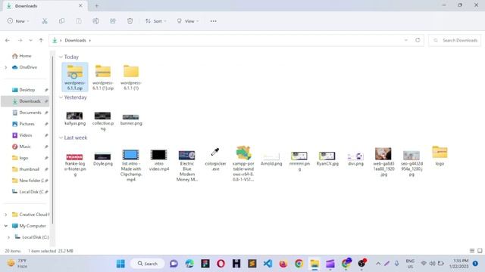Select banner.png image file
The image size is (485, 272).
click(x=131, y=119)
